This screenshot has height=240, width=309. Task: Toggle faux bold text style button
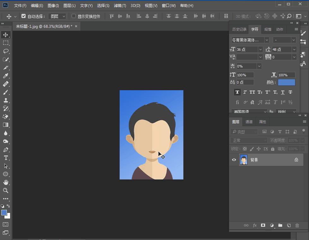pyautogui.click(x=237, y=92)
